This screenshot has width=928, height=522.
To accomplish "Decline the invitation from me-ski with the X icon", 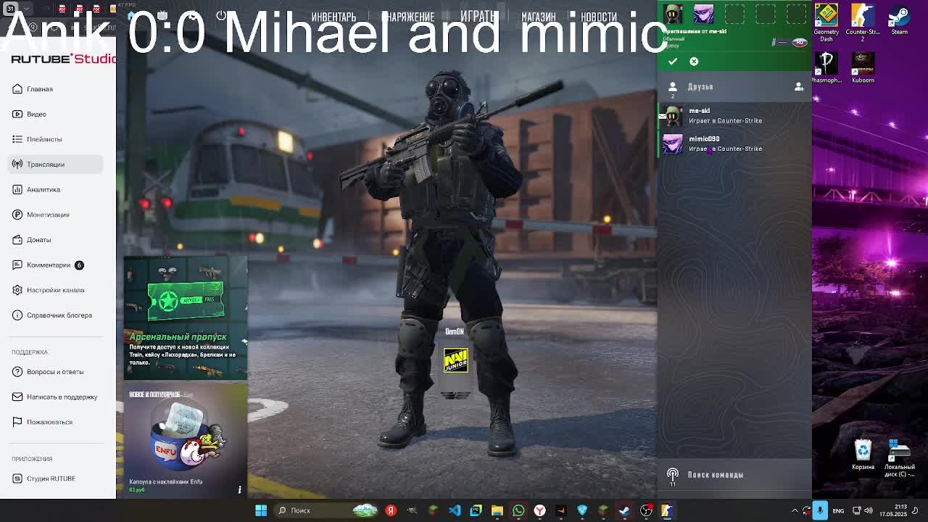I will point(694,62).
